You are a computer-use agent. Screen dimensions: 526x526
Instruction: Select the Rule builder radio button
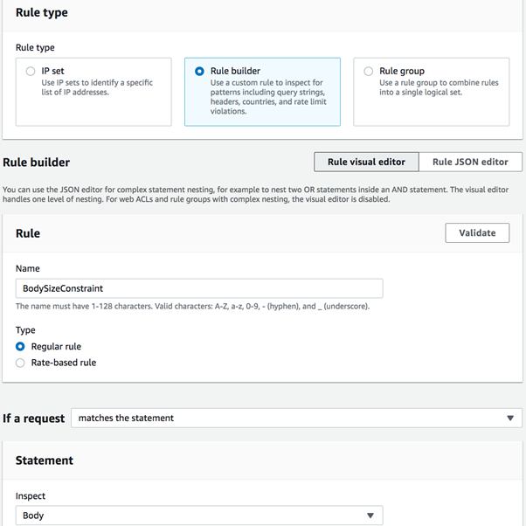coord(200,72)
